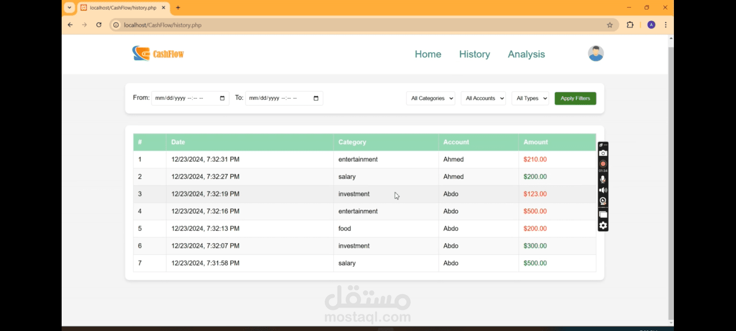This screenshot has width=736, height=331.
Task: Open the Analysis nav item
Action: tap(526, 54)
